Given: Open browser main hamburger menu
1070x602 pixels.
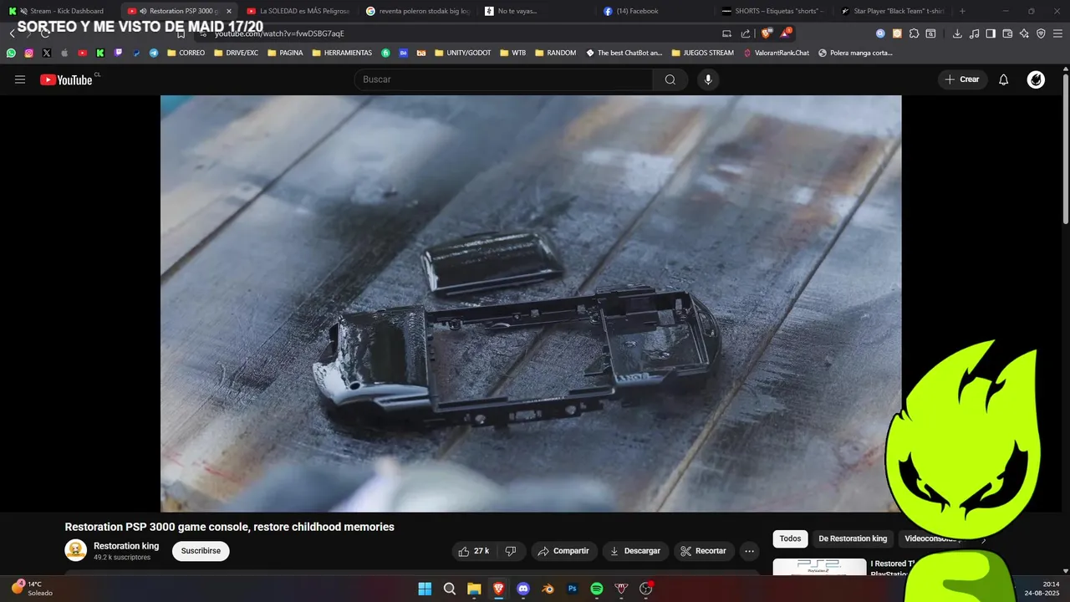Looking at the screenshot, I should point(1058,33).
